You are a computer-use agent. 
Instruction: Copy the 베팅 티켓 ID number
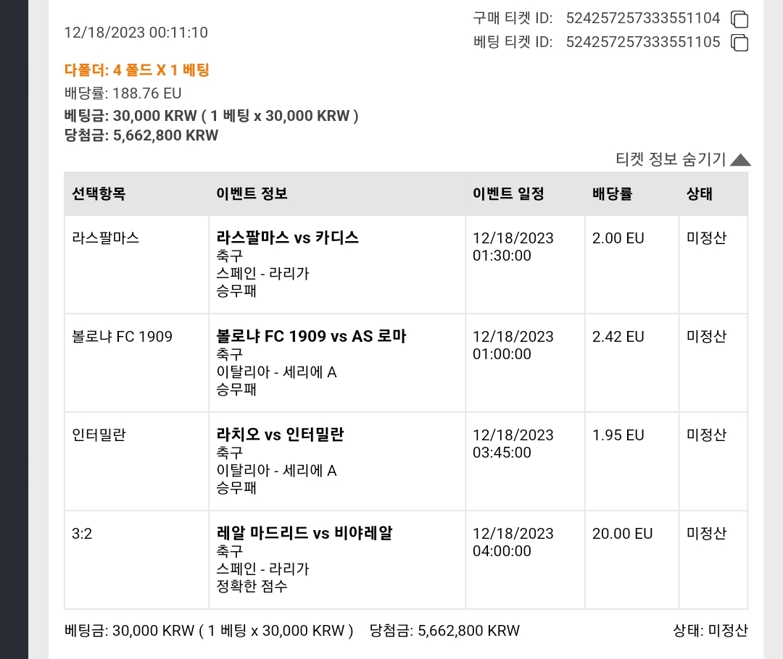[739, 43]
